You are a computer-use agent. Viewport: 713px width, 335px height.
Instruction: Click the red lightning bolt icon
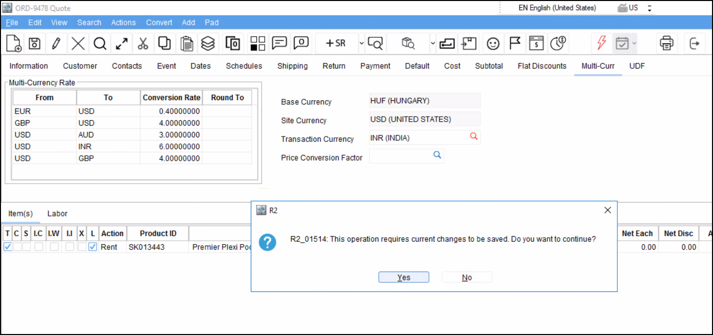pos(601,44)
